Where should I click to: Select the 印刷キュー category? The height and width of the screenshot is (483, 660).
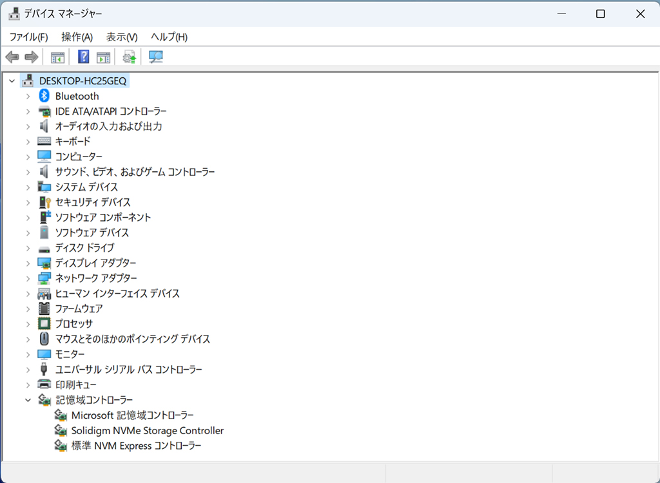(x=76, y=384)
